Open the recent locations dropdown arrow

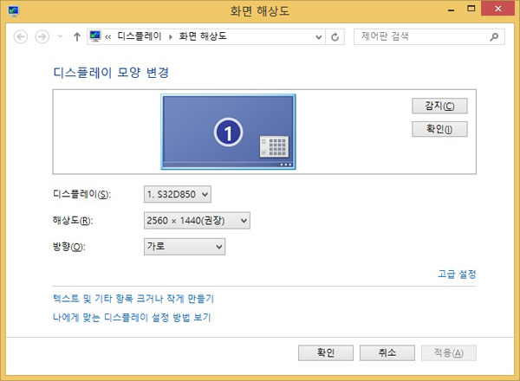[x=60, y=36]
